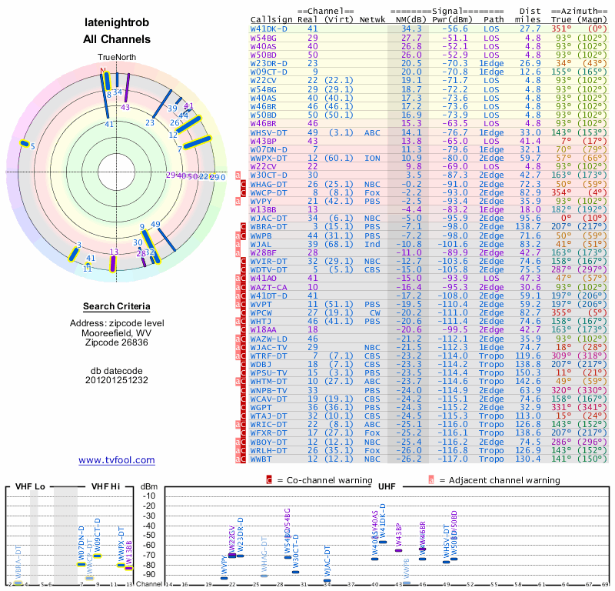Select callsign WWPB row
The width and height of the screenshot is (615, 591).
pos(429,235)
